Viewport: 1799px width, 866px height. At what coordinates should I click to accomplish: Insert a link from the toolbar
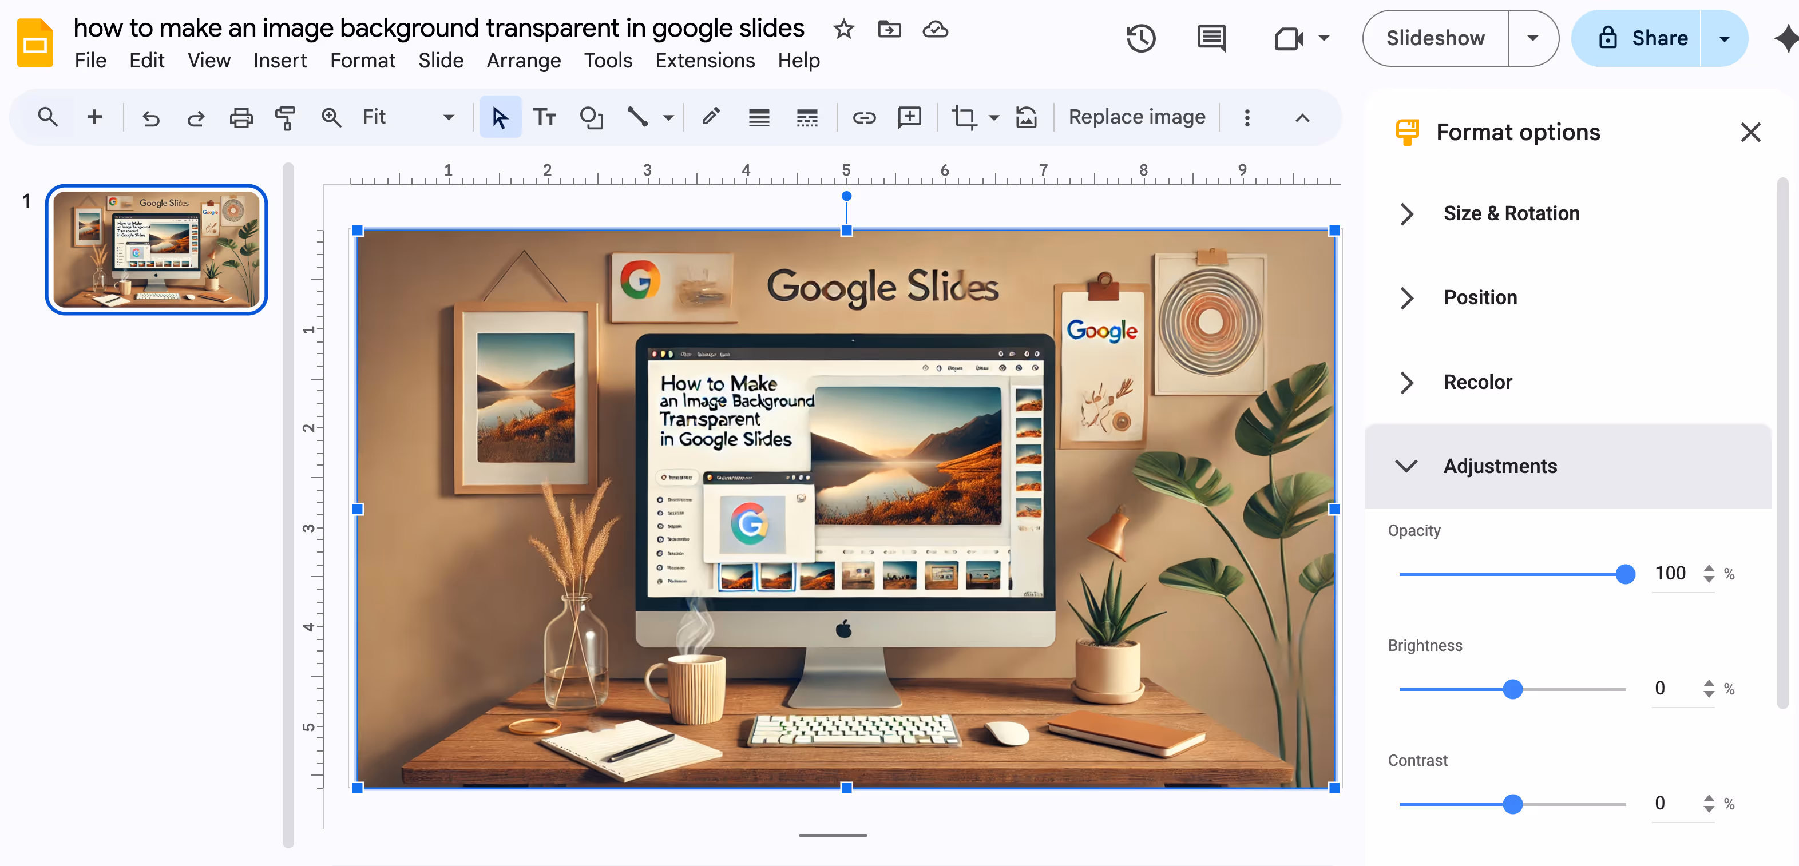(x=864, y=117)
